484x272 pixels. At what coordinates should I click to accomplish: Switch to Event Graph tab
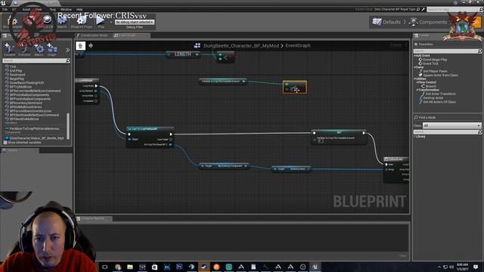pos(127,36)
